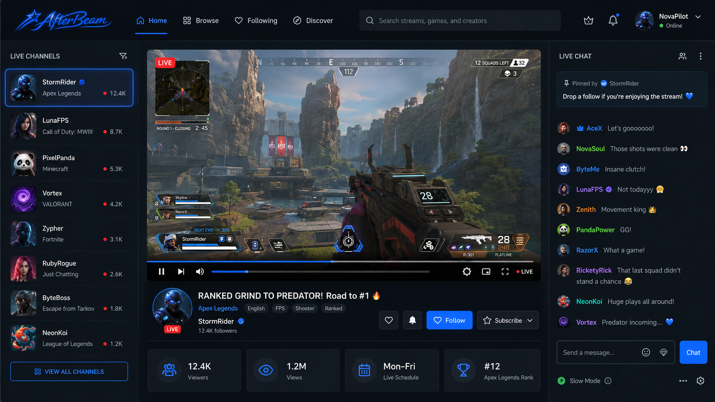
Task: Open the Viewers stats card icon
Action: pos(169,370)
